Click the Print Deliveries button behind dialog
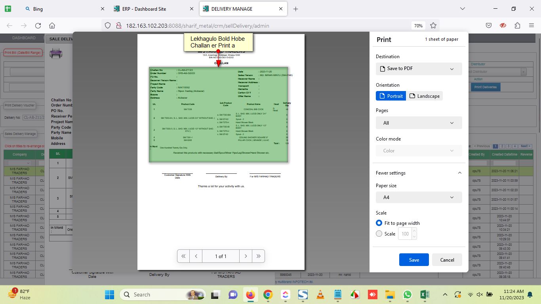Screen dimensions: 541x304 click(486, 87)
